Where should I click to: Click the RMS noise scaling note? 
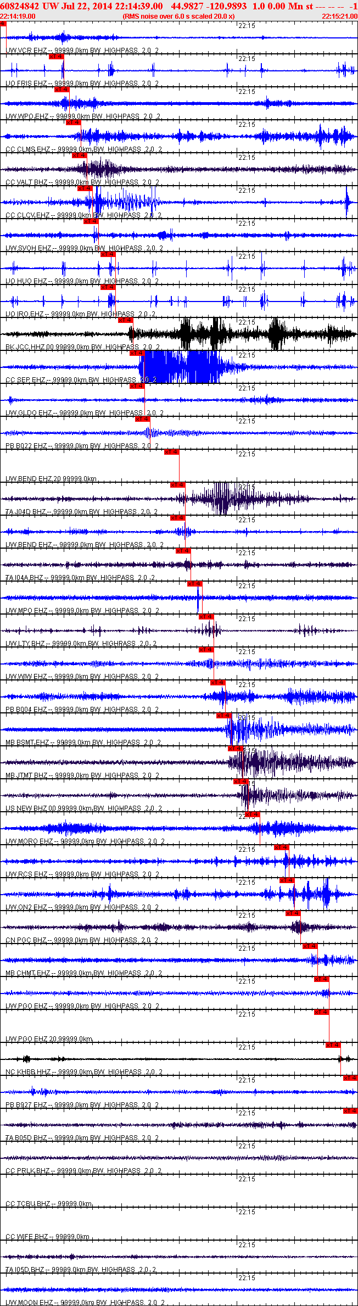(178, 16)
